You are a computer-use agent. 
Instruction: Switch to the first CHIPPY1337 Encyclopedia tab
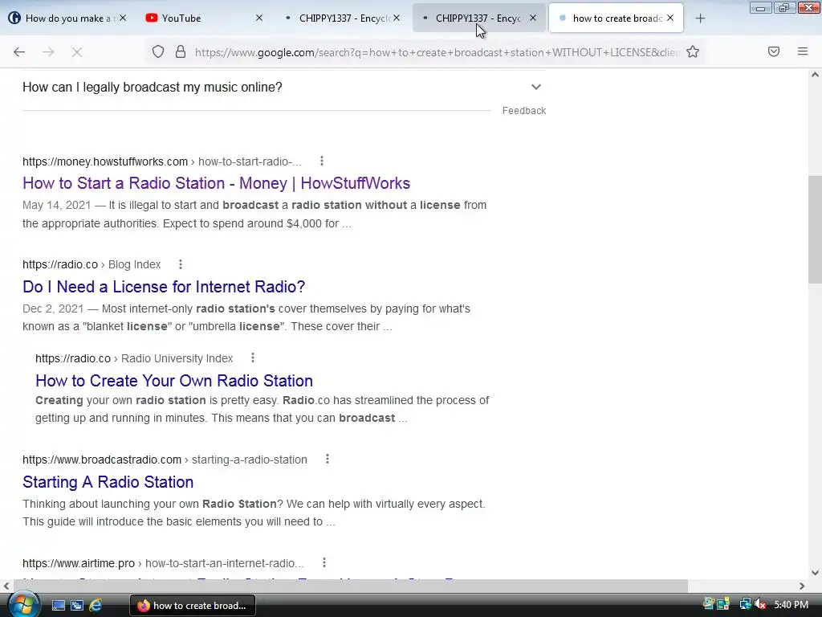340,18
